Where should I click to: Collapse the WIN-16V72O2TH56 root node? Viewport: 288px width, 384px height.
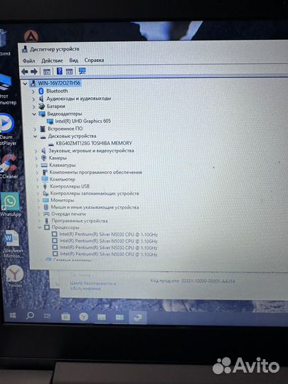point(25,84)
